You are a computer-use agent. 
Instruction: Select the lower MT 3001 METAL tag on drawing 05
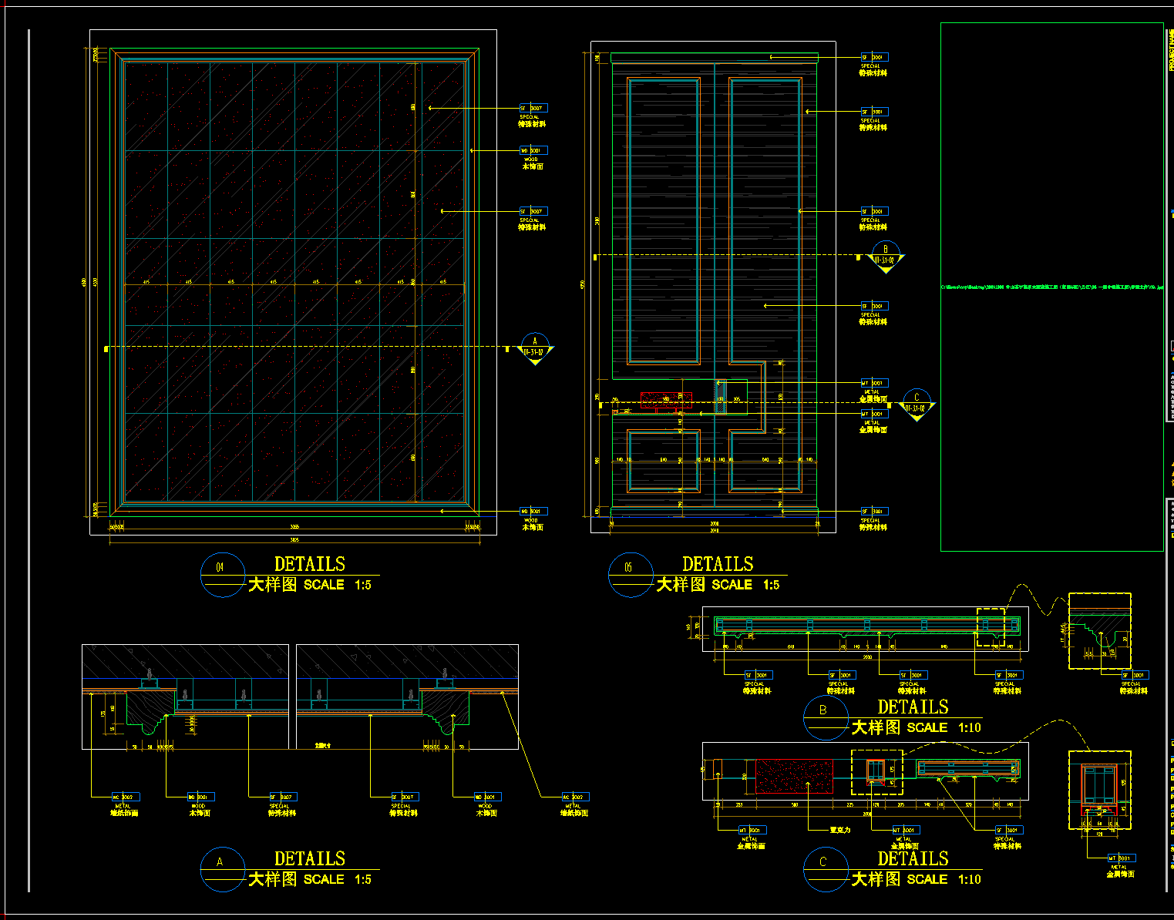coord(874,414)
